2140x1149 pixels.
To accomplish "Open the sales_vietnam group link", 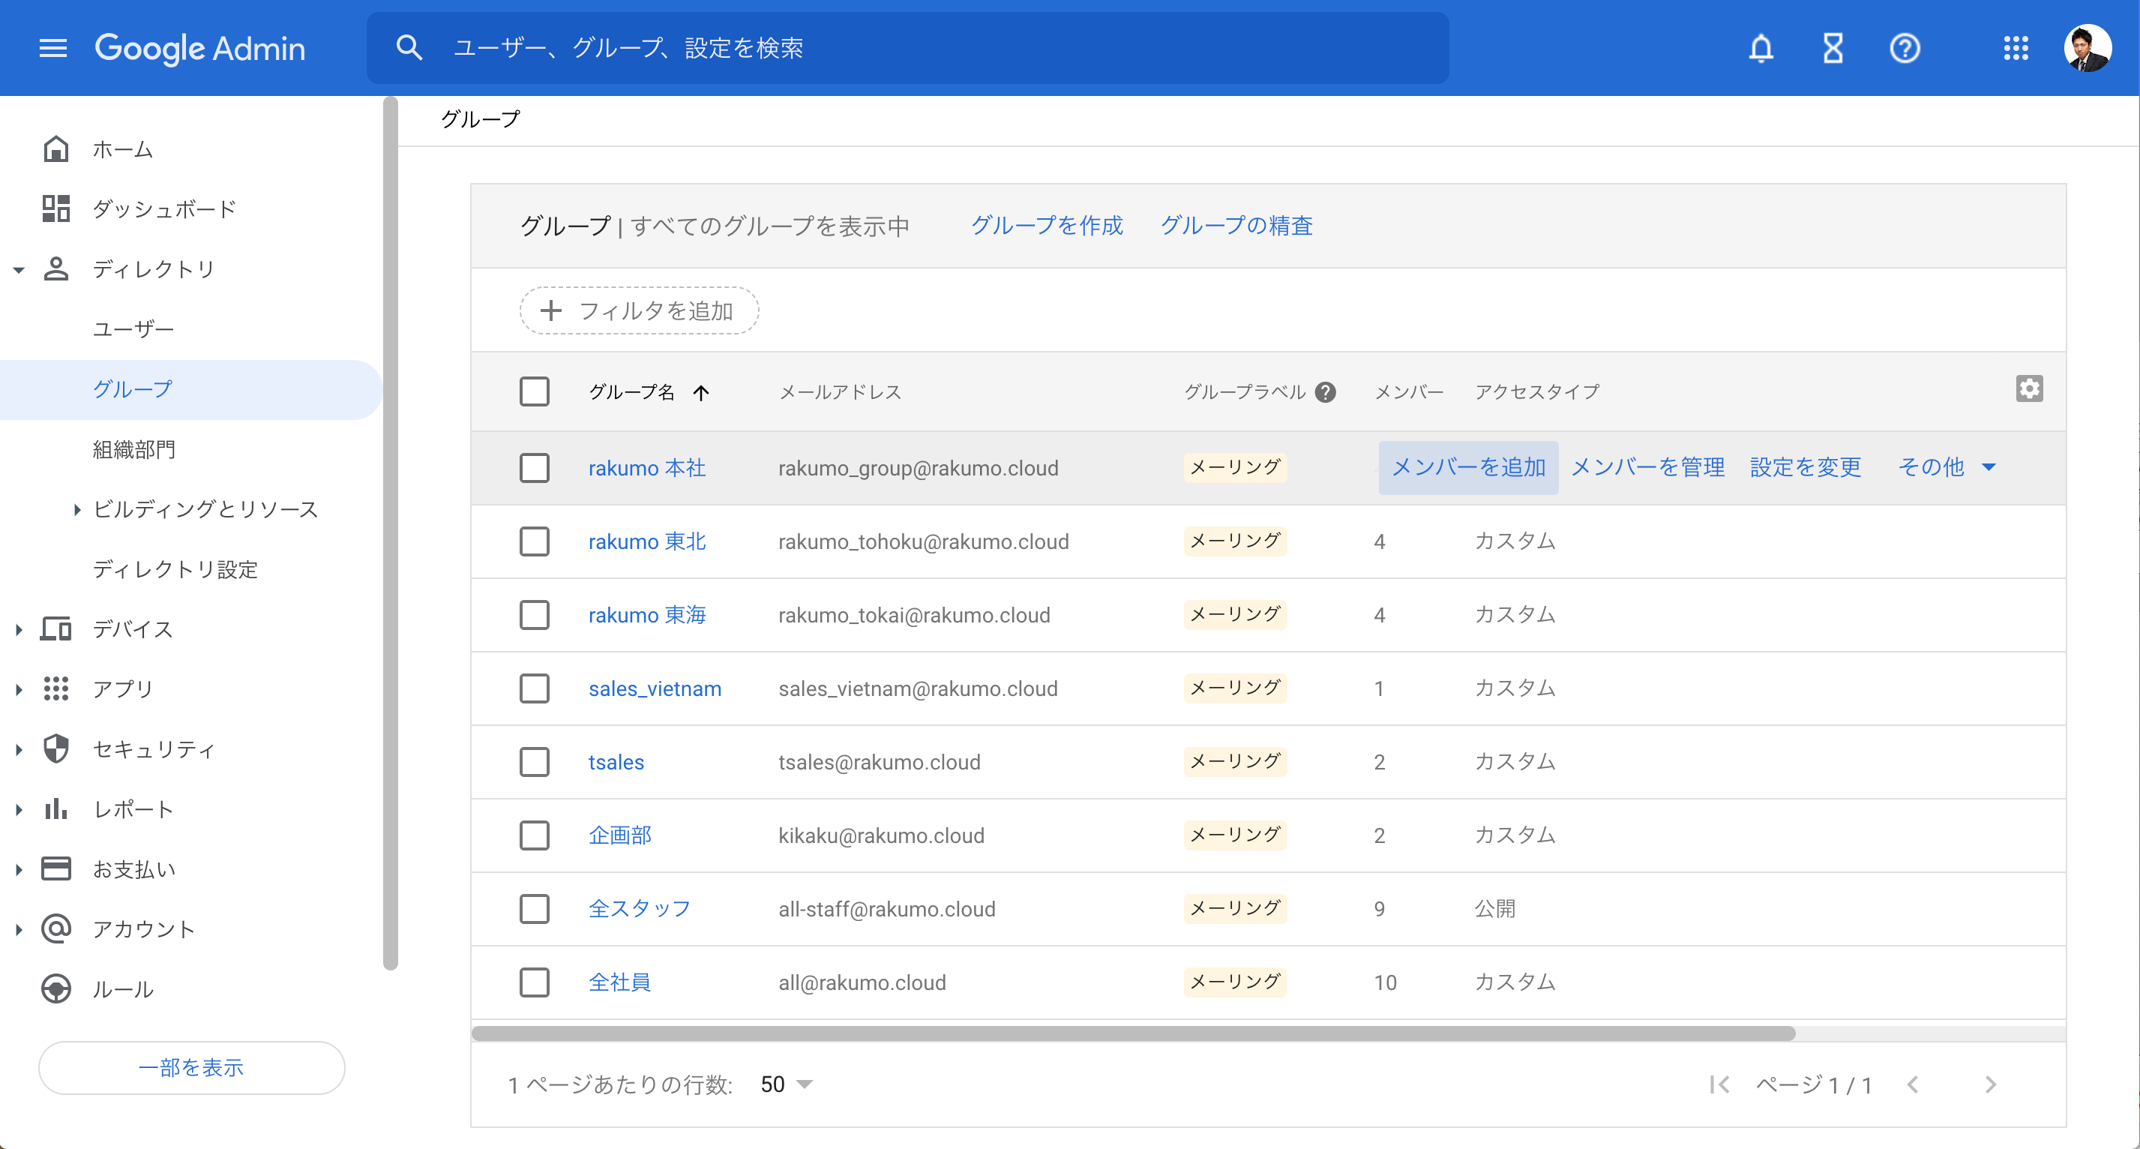I will [655, 688].
